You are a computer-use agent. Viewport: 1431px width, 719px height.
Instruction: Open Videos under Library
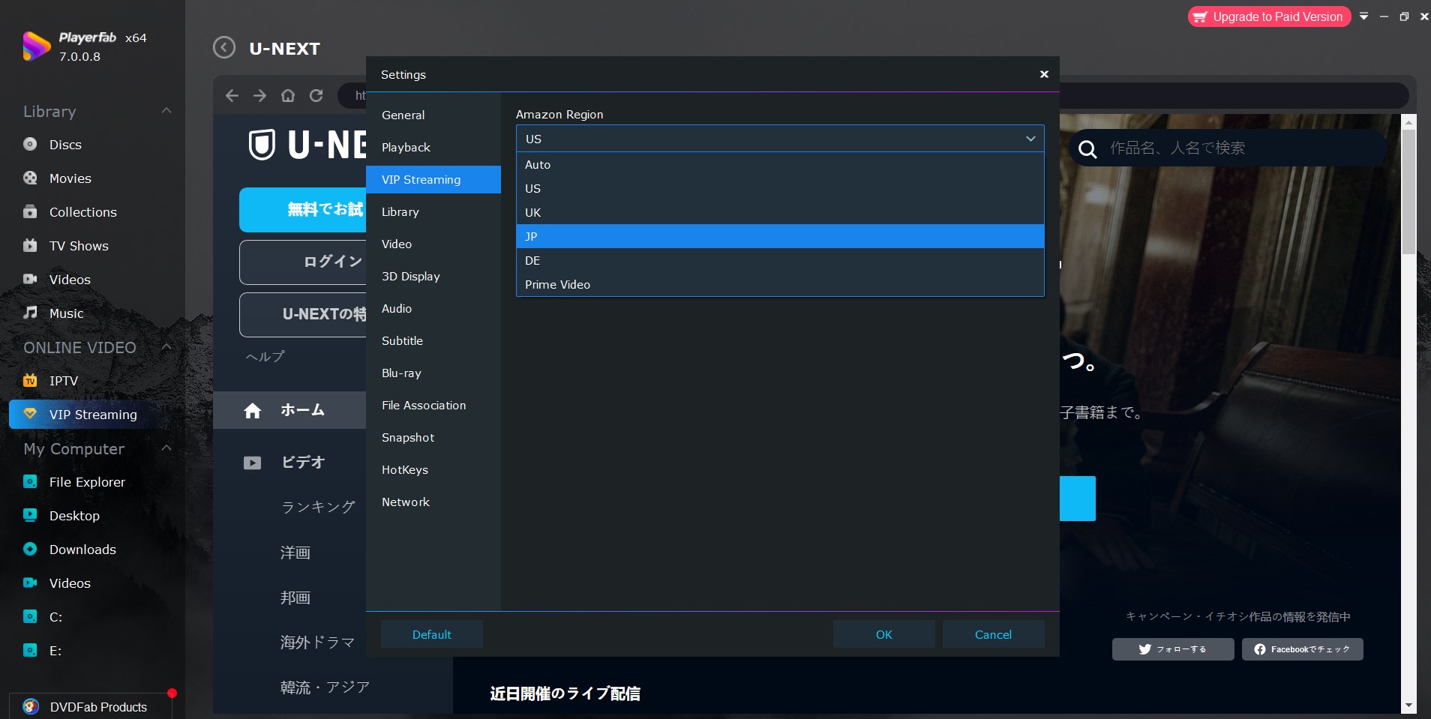[x=70, y=280]
